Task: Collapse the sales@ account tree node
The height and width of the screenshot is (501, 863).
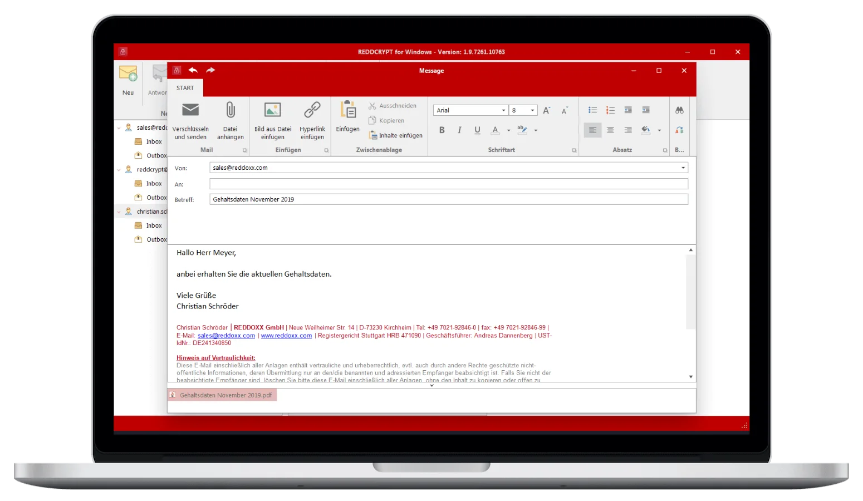Action: tap(119, 128)
